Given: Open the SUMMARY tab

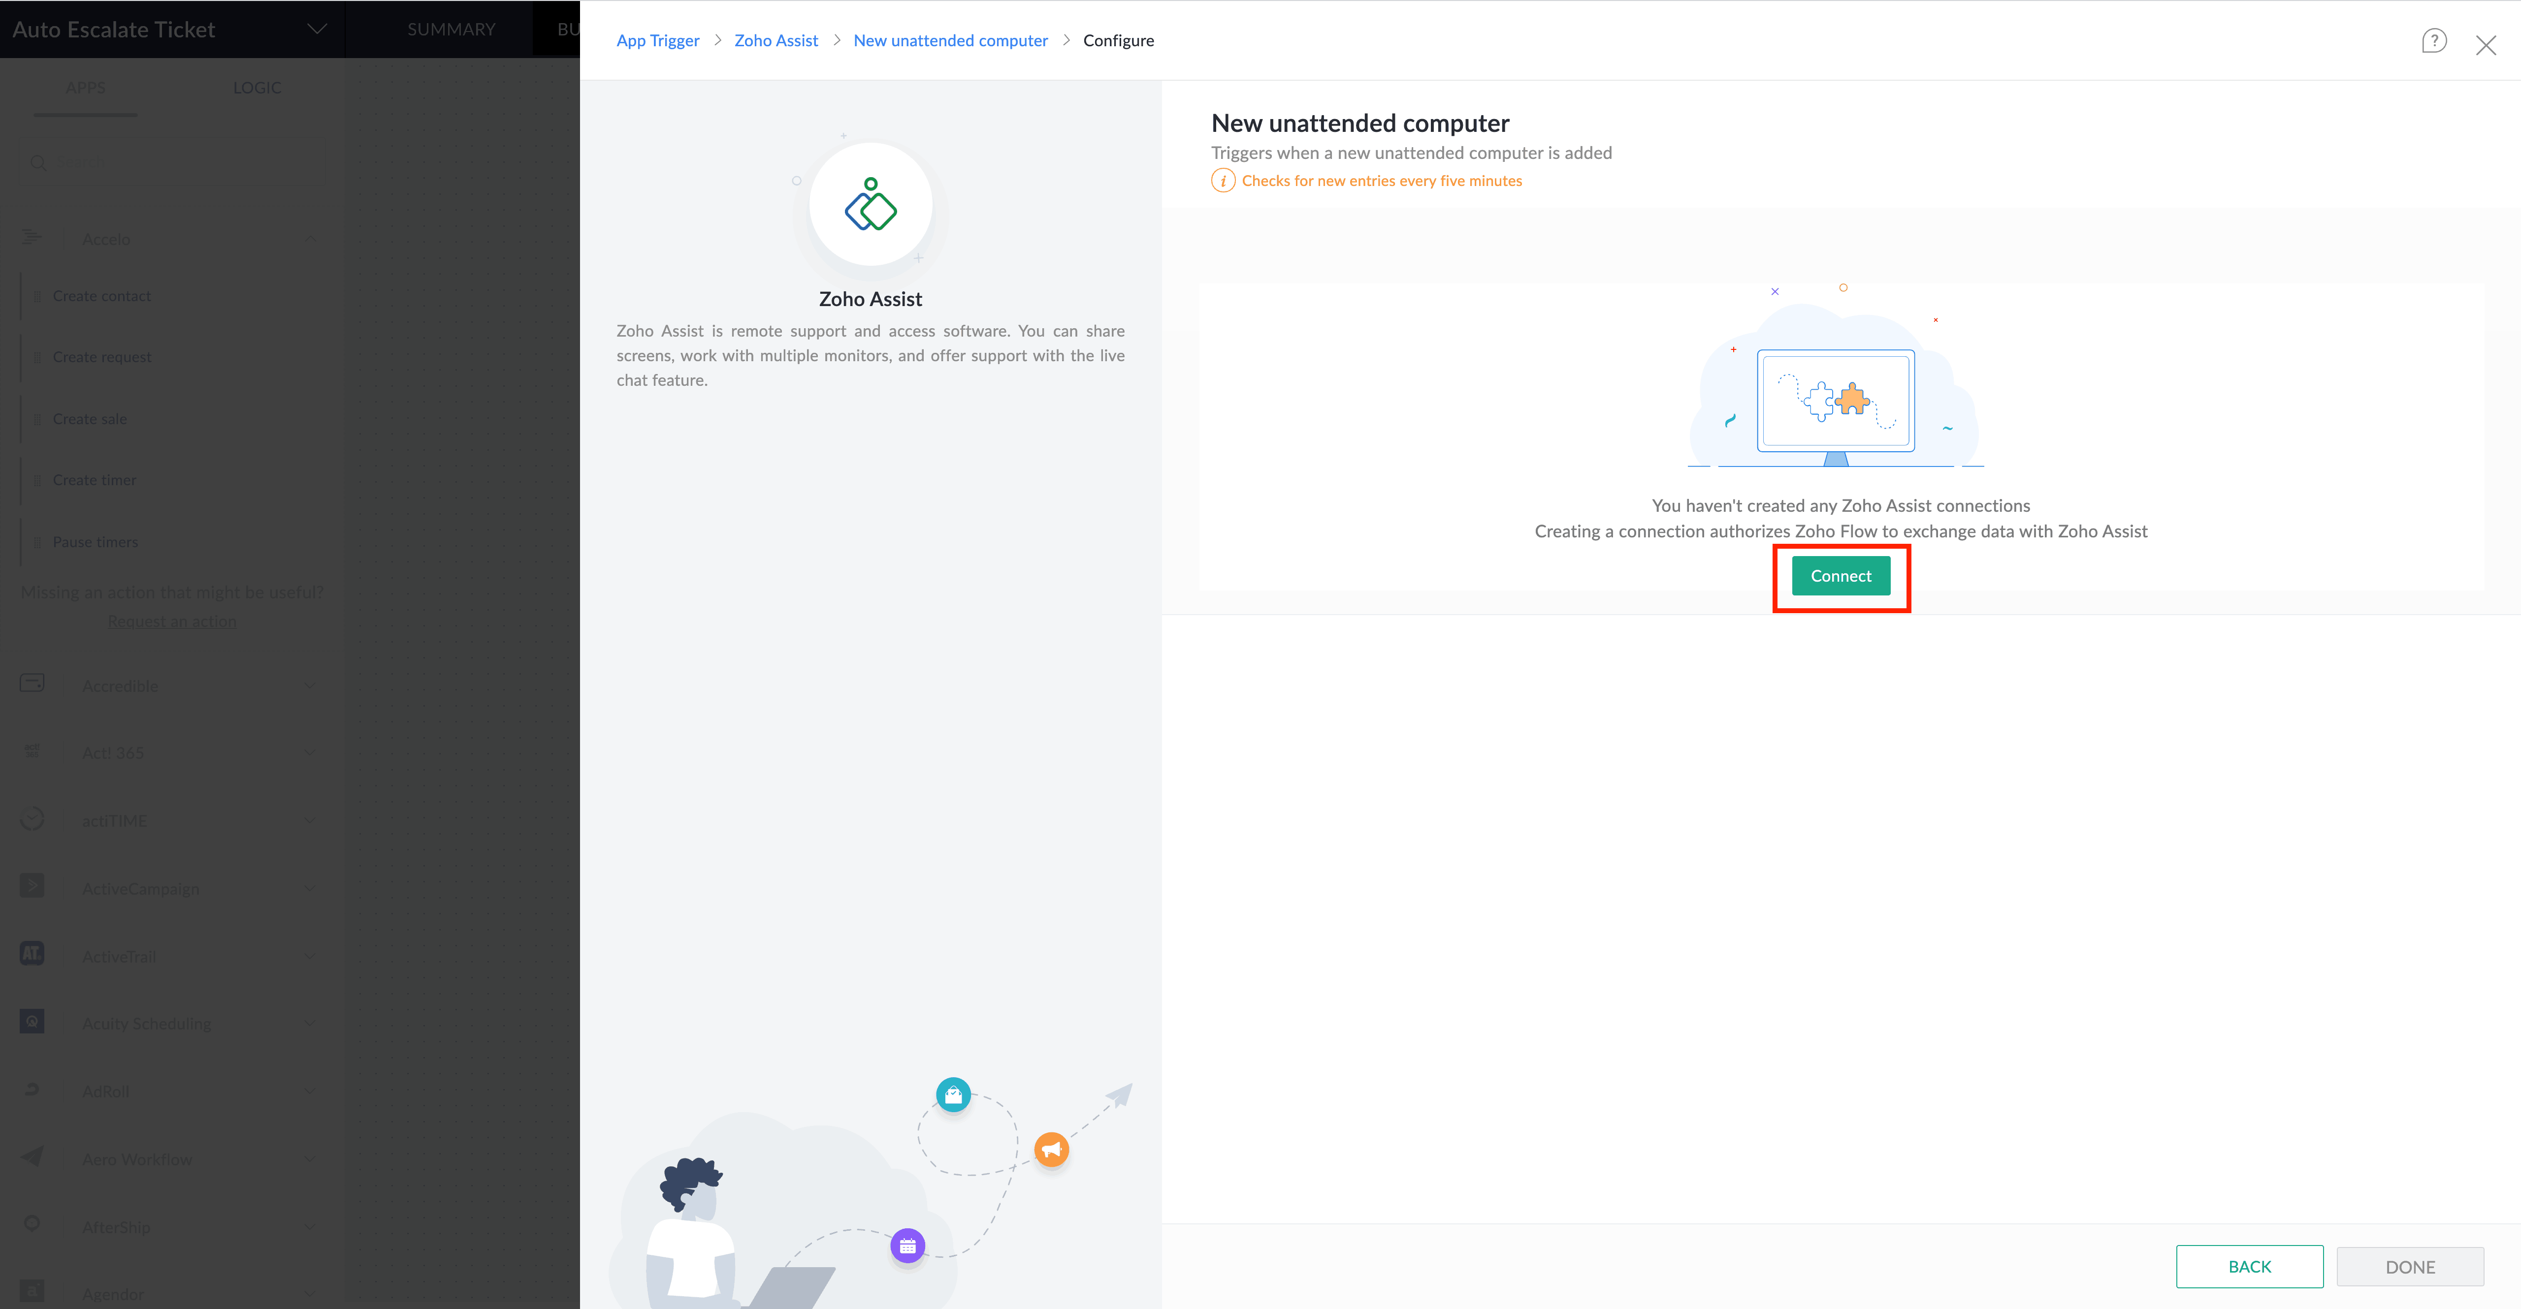Looking at the screenshot, I should tap(451, 30).
